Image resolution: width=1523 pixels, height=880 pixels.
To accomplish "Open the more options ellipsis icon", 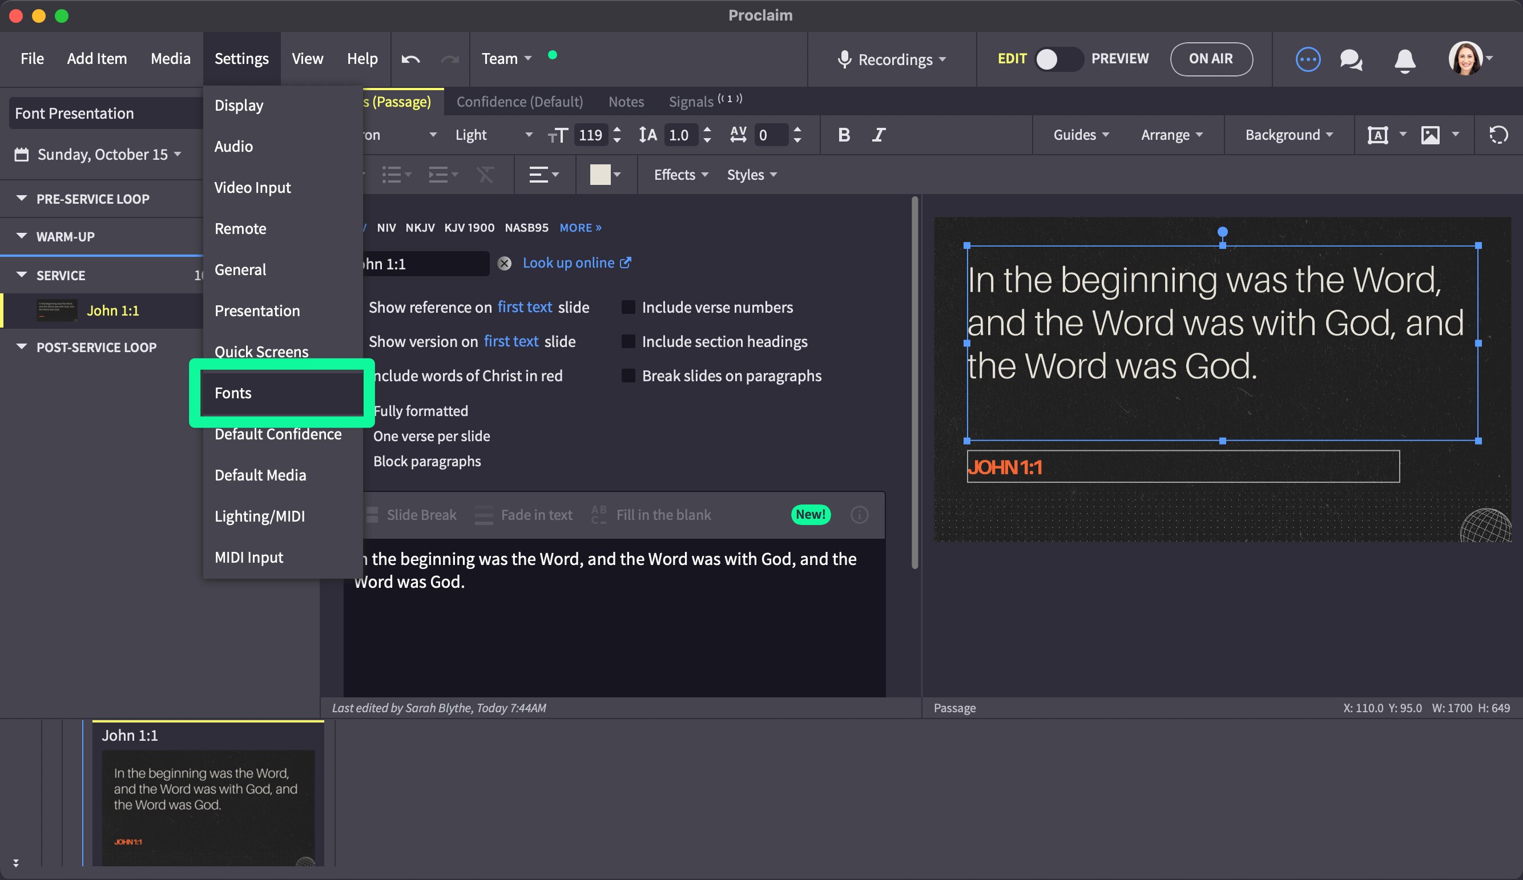I will pos(1308,59).
